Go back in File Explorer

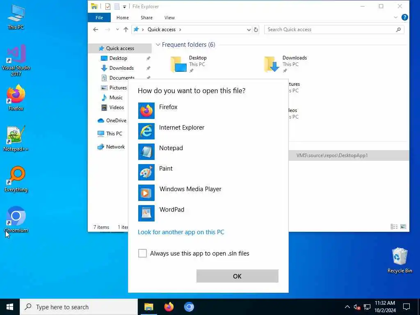pyautogui.click(x=96, y=30)
